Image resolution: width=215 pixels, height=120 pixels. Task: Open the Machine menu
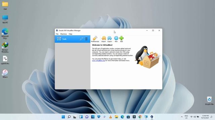tap(63, 34)
